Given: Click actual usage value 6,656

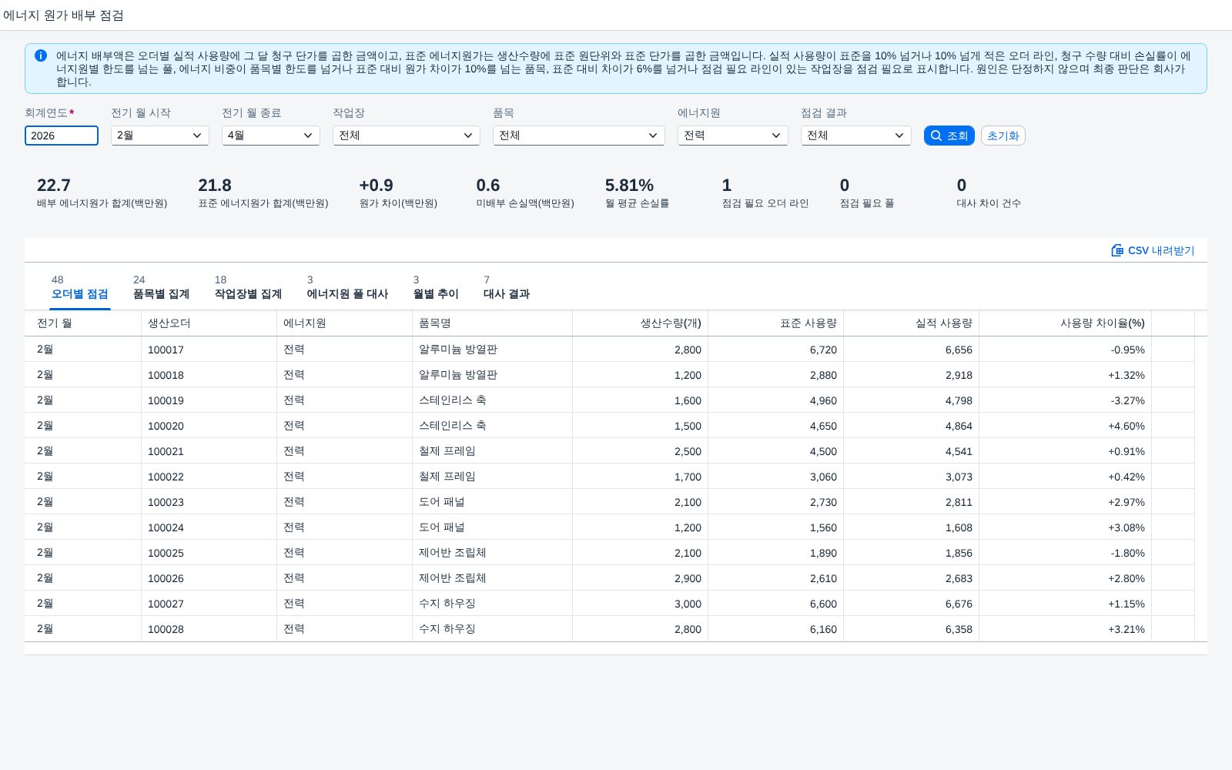Looking at the screenshot, I should [x=959, y=350].
